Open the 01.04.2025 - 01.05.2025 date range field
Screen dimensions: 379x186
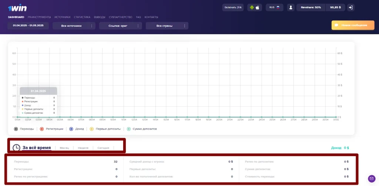click(x=28, y=26)
